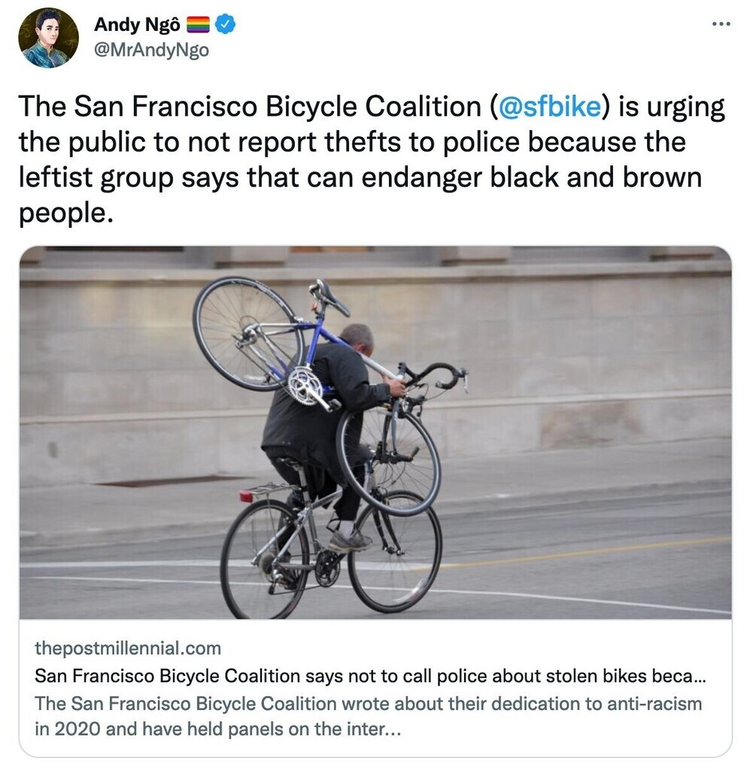The image size is (750, 770).
Task: Open the @MrAndyNgo handle link
Action: pyautogui.click(x=151, y=50)
